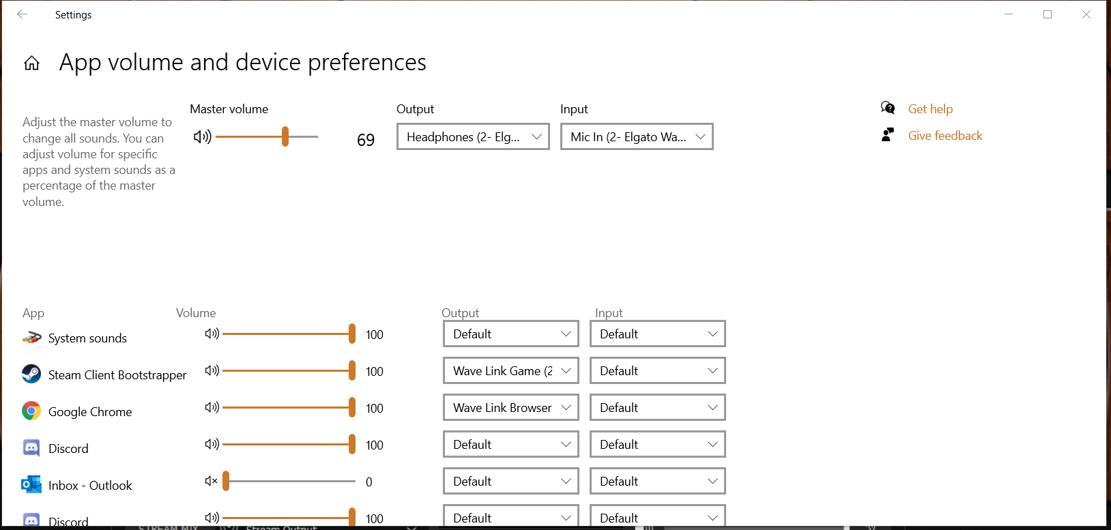Open System sounds Input Default dropdown
1111x530 pixels.
[x=658, y=334]
